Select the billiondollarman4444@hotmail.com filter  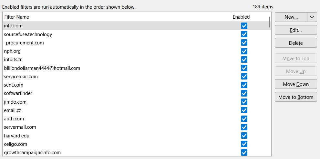point(42,68)
